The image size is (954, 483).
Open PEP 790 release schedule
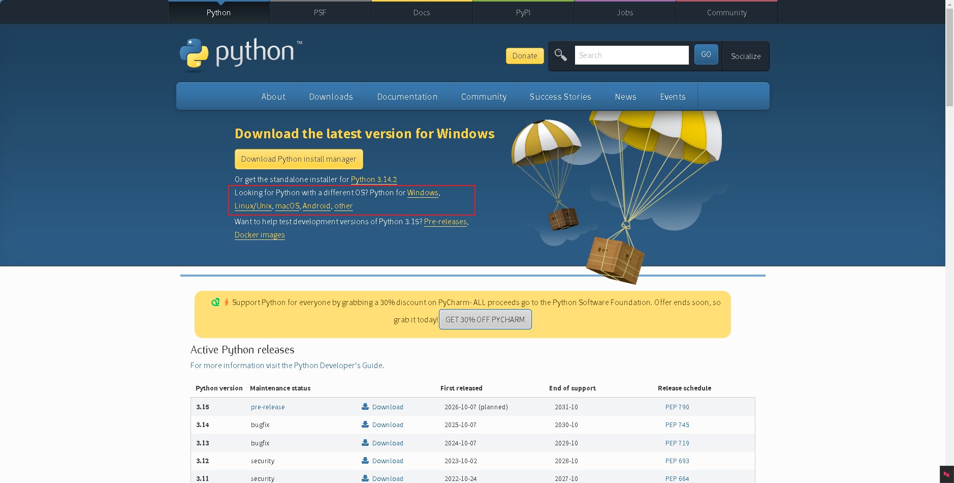pos(677,407)
